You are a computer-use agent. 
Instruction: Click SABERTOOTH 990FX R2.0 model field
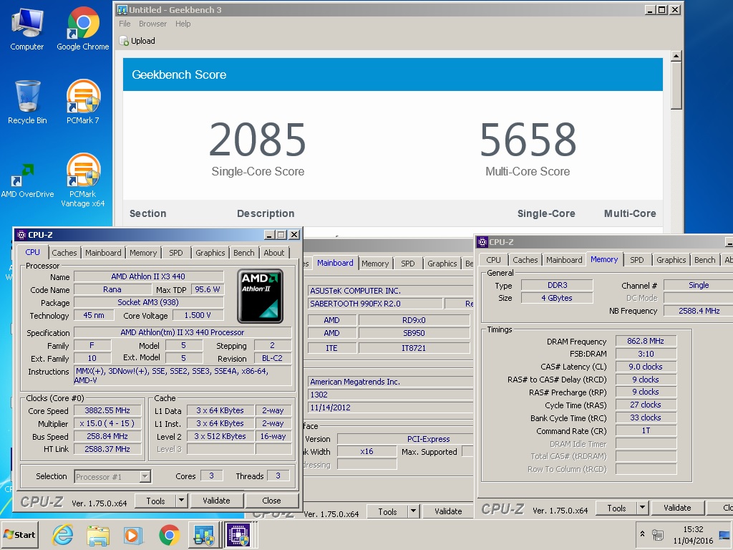tap(375, 304)
